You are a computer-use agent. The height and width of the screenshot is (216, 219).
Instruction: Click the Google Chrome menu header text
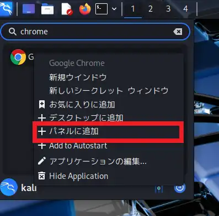pyautogui.click(x=77, y=63)
